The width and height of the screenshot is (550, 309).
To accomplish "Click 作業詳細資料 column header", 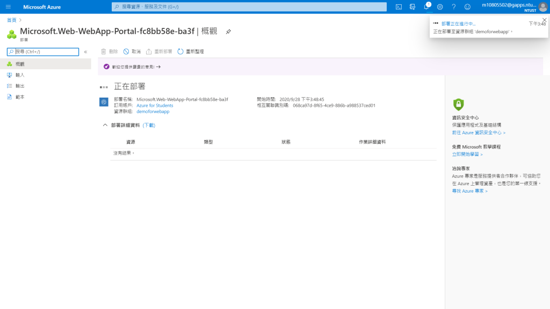I will pyautogui.click(x=372, y=142).
